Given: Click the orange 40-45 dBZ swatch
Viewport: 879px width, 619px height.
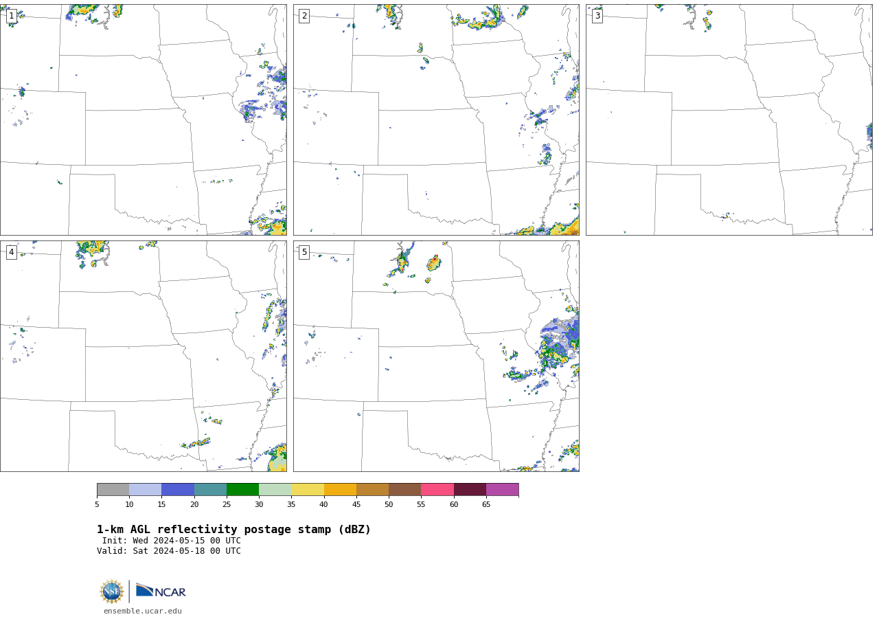Looking at the screenshot, I should click(x=340, y=490).
